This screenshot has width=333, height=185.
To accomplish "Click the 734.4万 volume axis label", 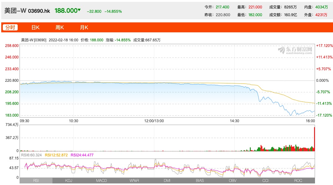I will [12, 125].
